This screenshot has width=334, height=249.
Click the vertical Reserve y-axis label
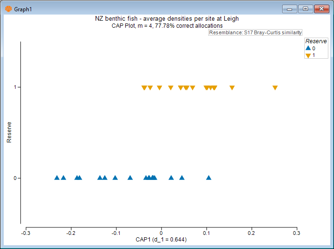tap(9, 132)
